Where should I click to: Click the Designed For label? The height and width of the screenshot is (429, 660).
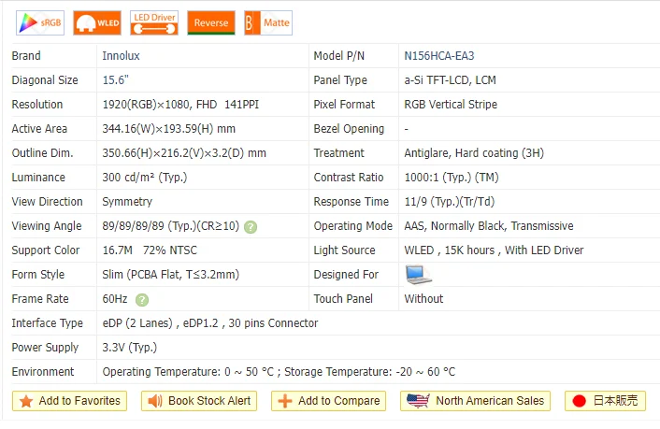(x=346, y=275)
